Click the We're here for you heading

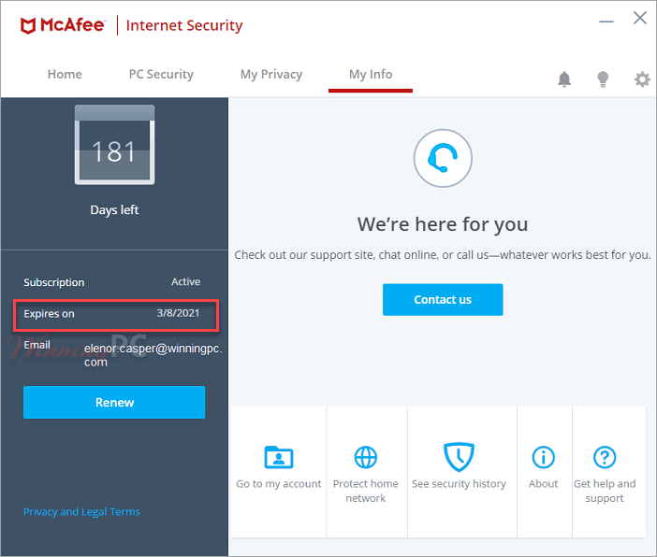coord(443,224)
